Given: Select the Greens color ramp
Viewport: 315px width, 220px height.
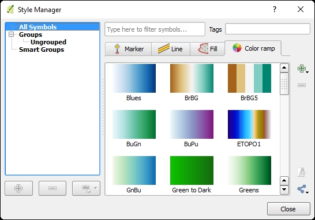Looking at the screenshot, I should (249, 175).
